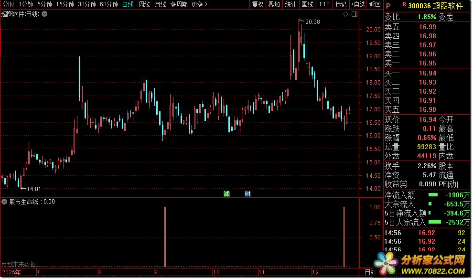The image size is (473, 279).
Task: Click the September spike in indicator pane
Action: coord(165,237)
